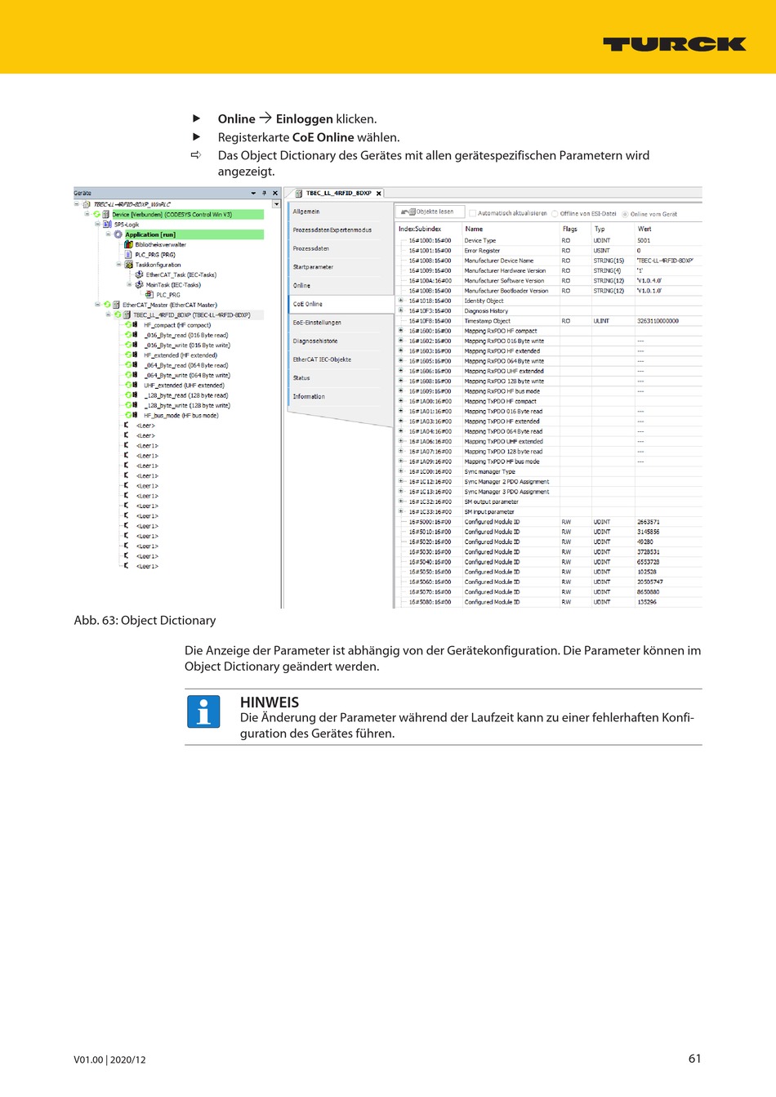This screenshot has height=1097, width=776.
Task: Select _128_byte_read (128 byte read) tree item
Action: coord(186,395)
